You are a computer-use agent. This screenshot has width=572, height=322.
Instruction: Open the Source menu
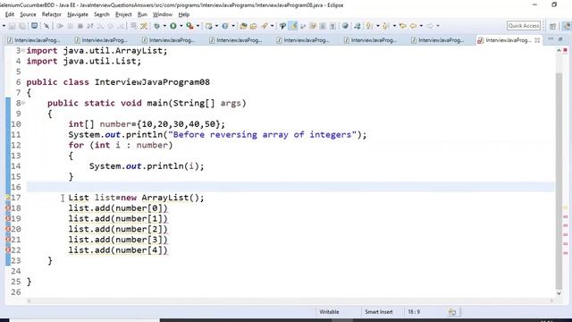point(28,14)
